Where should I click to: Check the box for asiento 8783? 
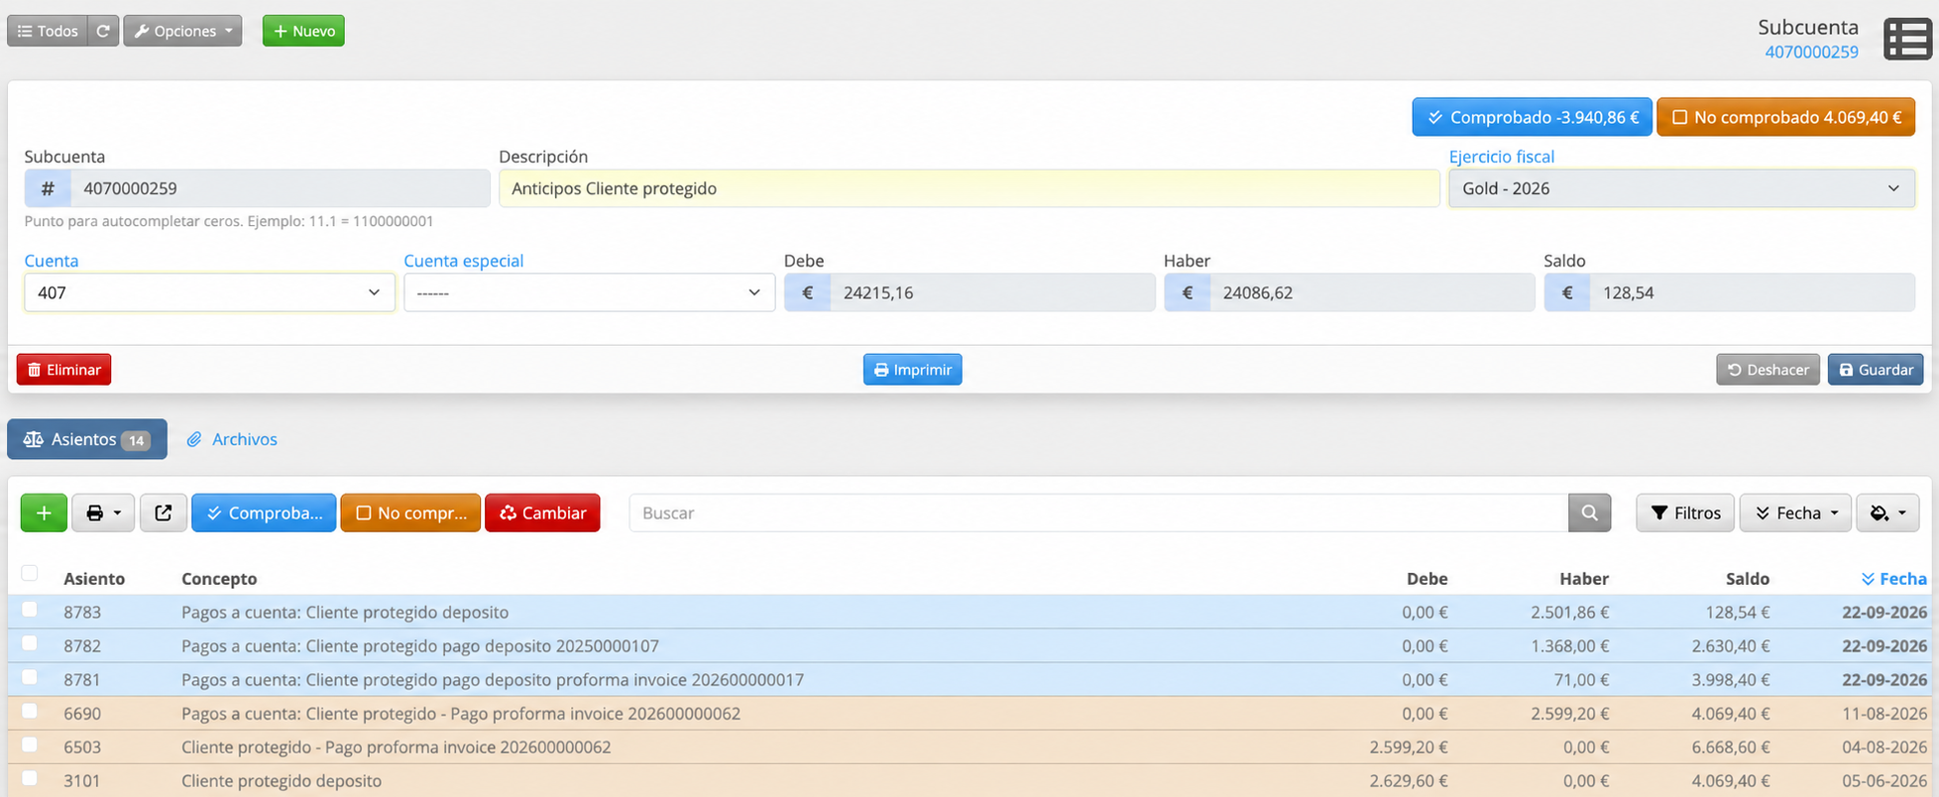click(30, 610)
